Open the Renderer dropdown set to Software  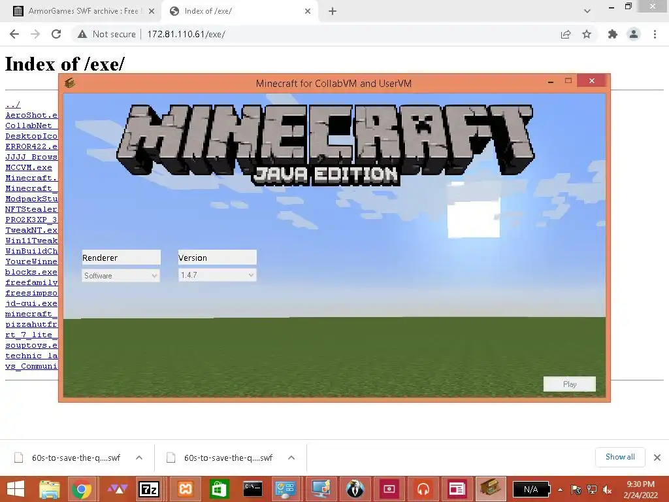tap(121, 276)
